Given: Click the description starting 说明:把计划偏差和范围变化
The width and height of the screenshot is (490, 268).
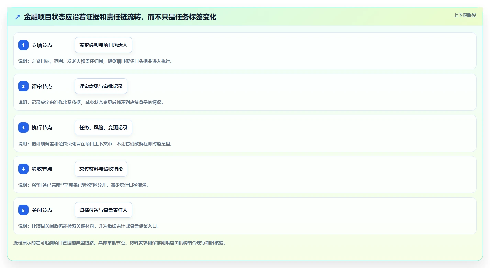Looking at the screenshot, I should (x=96, y=144).
